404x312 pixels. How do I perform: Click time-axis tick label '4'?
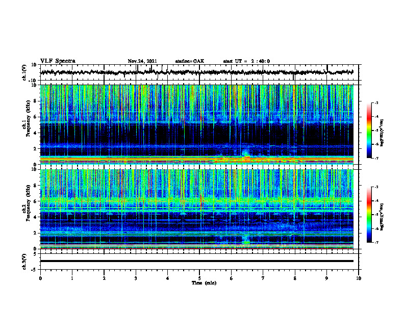(168, 278)
